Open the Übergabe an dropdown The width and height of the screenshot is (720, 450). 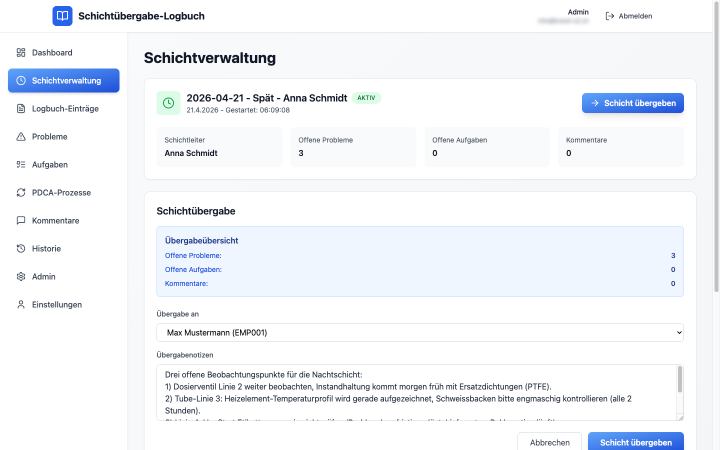click(420, 332)
